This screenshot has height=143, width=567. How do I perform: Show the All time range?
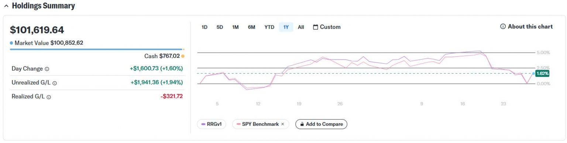click(x=301, y=27)
